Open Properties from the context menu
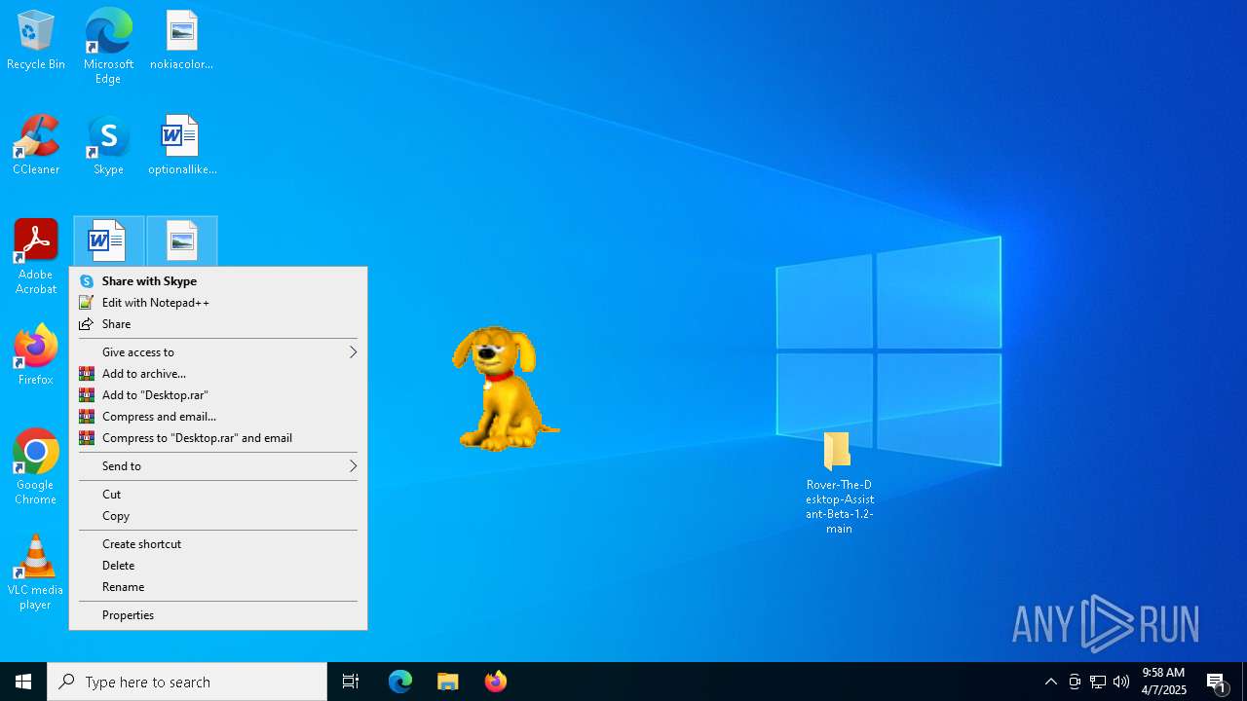This screenshot has height=701, width=1247. 218,614
